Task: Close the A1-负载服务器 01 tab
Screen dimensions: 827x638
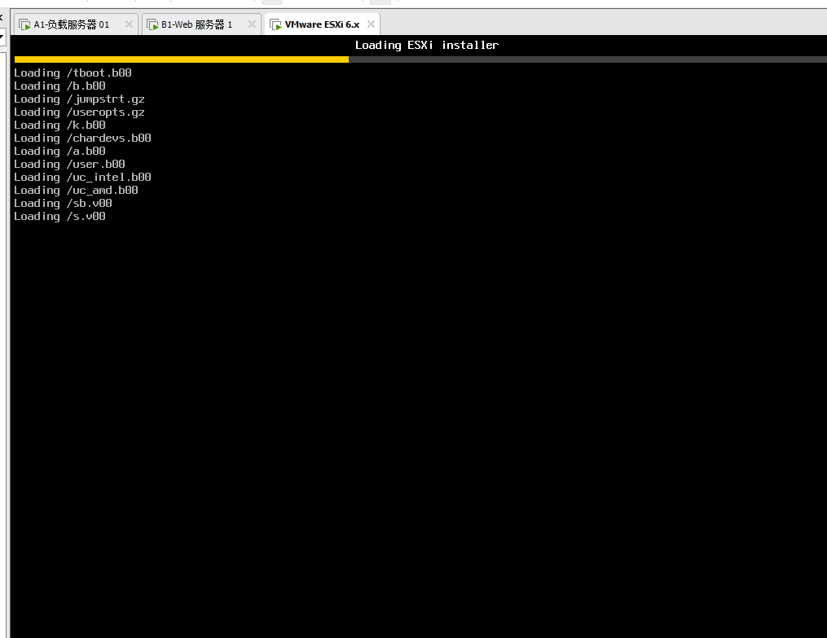Action: point(128,24)
